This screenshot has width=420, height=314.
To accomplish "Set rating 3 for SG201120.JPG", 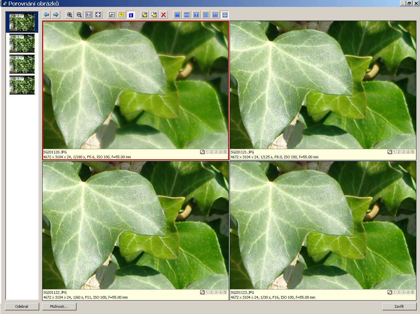I will point(216,152).
